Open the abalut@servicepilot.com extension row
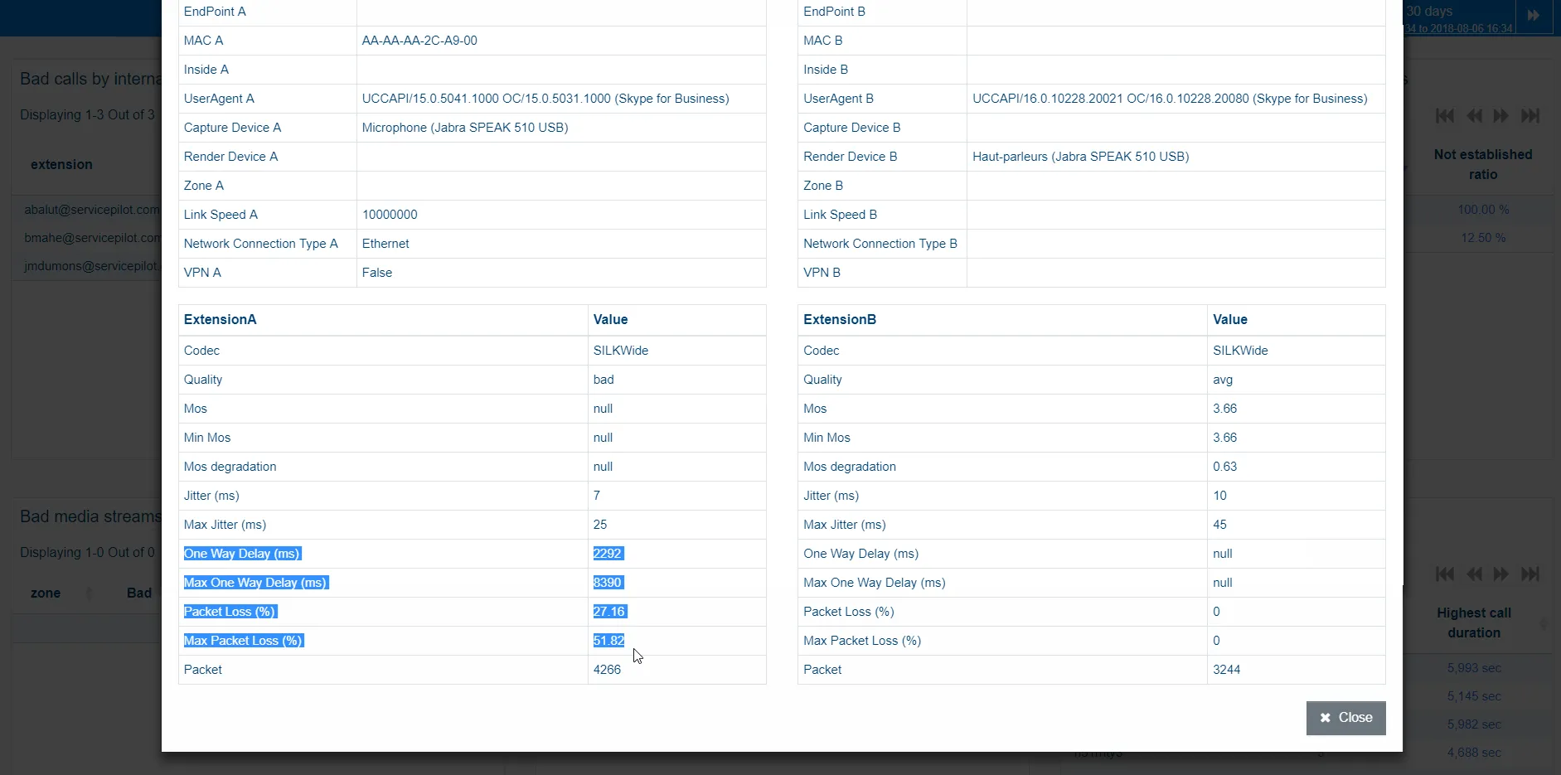Screen dimensions: 1561x775 91,210
